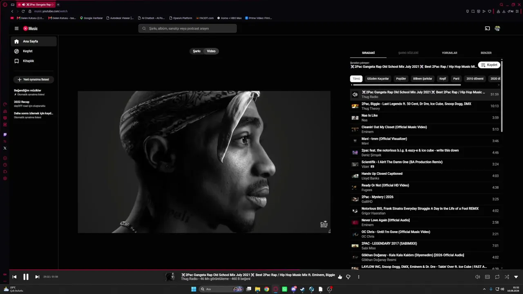The image size is (523, 294).
Task: Click the 2Pac video artwork
Action: [204, 162]
